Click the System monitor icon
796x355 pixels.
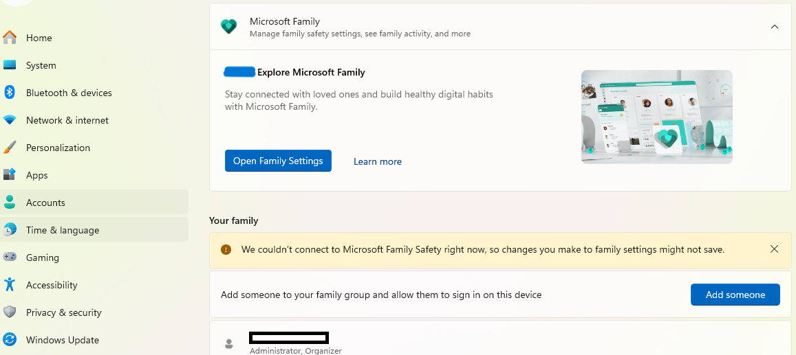tap(10, 65)
